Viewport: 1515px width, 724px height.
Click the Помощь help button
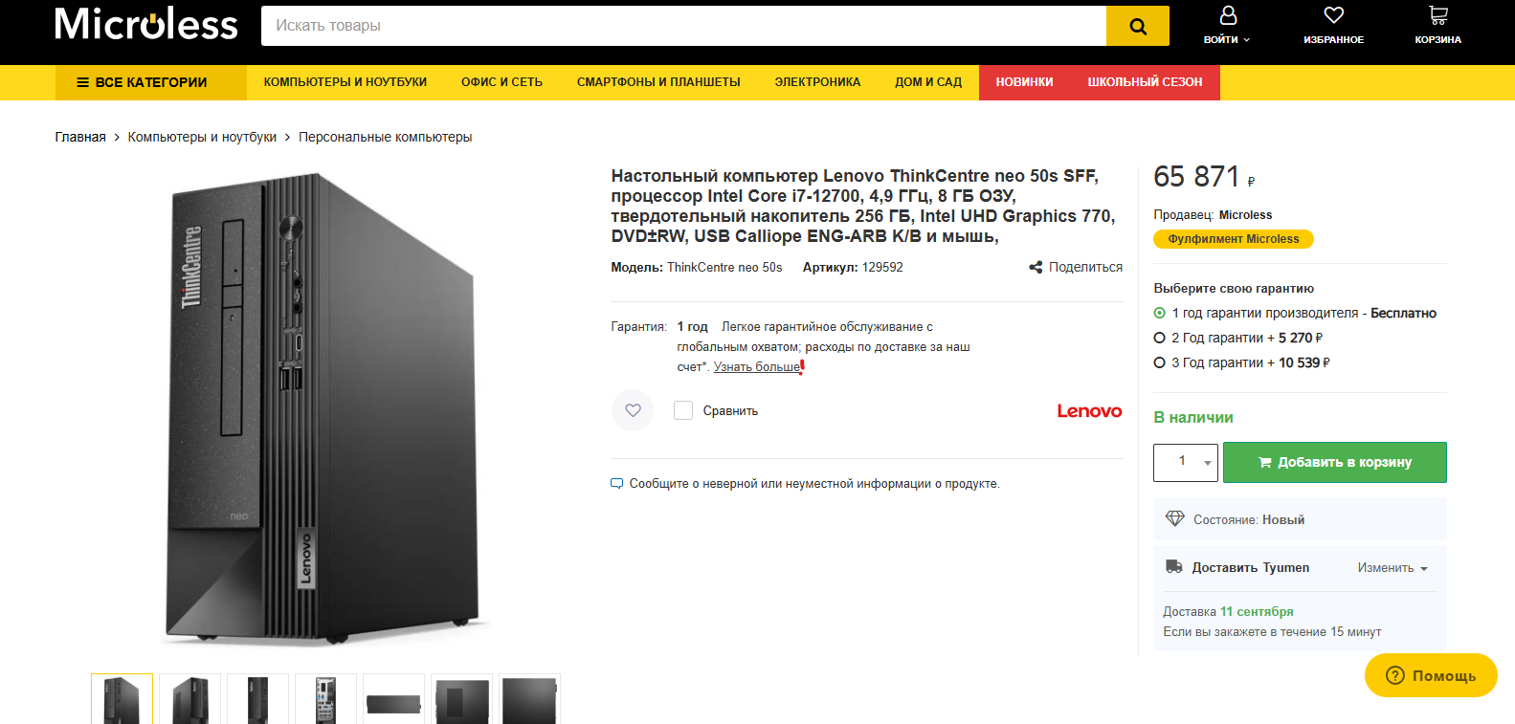[x=1431, y=675]
